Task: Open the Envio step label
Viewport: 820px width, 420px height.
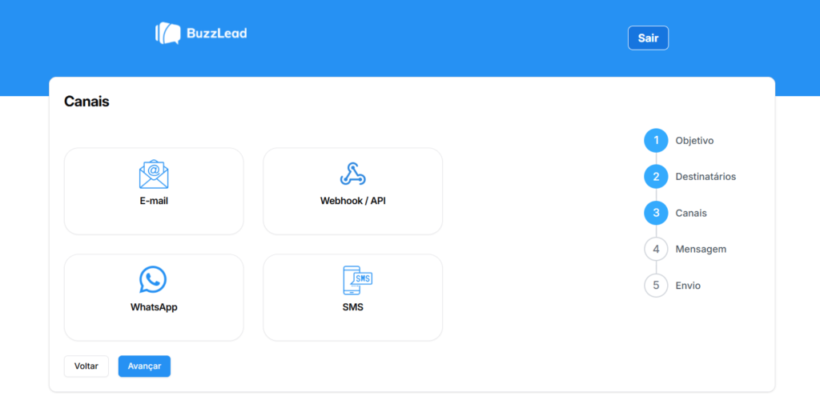Action: click(688, 286)
